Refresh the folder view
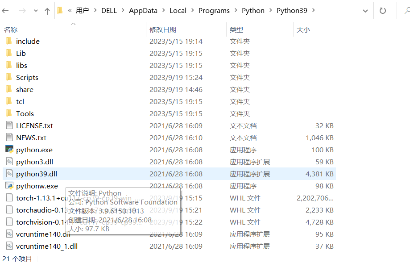The height and width of the screenshot is (263, 410). (382, 10)
